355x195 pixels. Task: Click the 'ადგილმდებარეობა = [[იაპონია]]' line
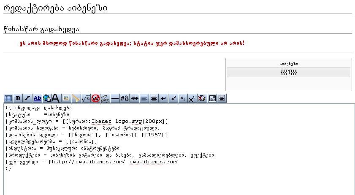click(x=51, y=142)
